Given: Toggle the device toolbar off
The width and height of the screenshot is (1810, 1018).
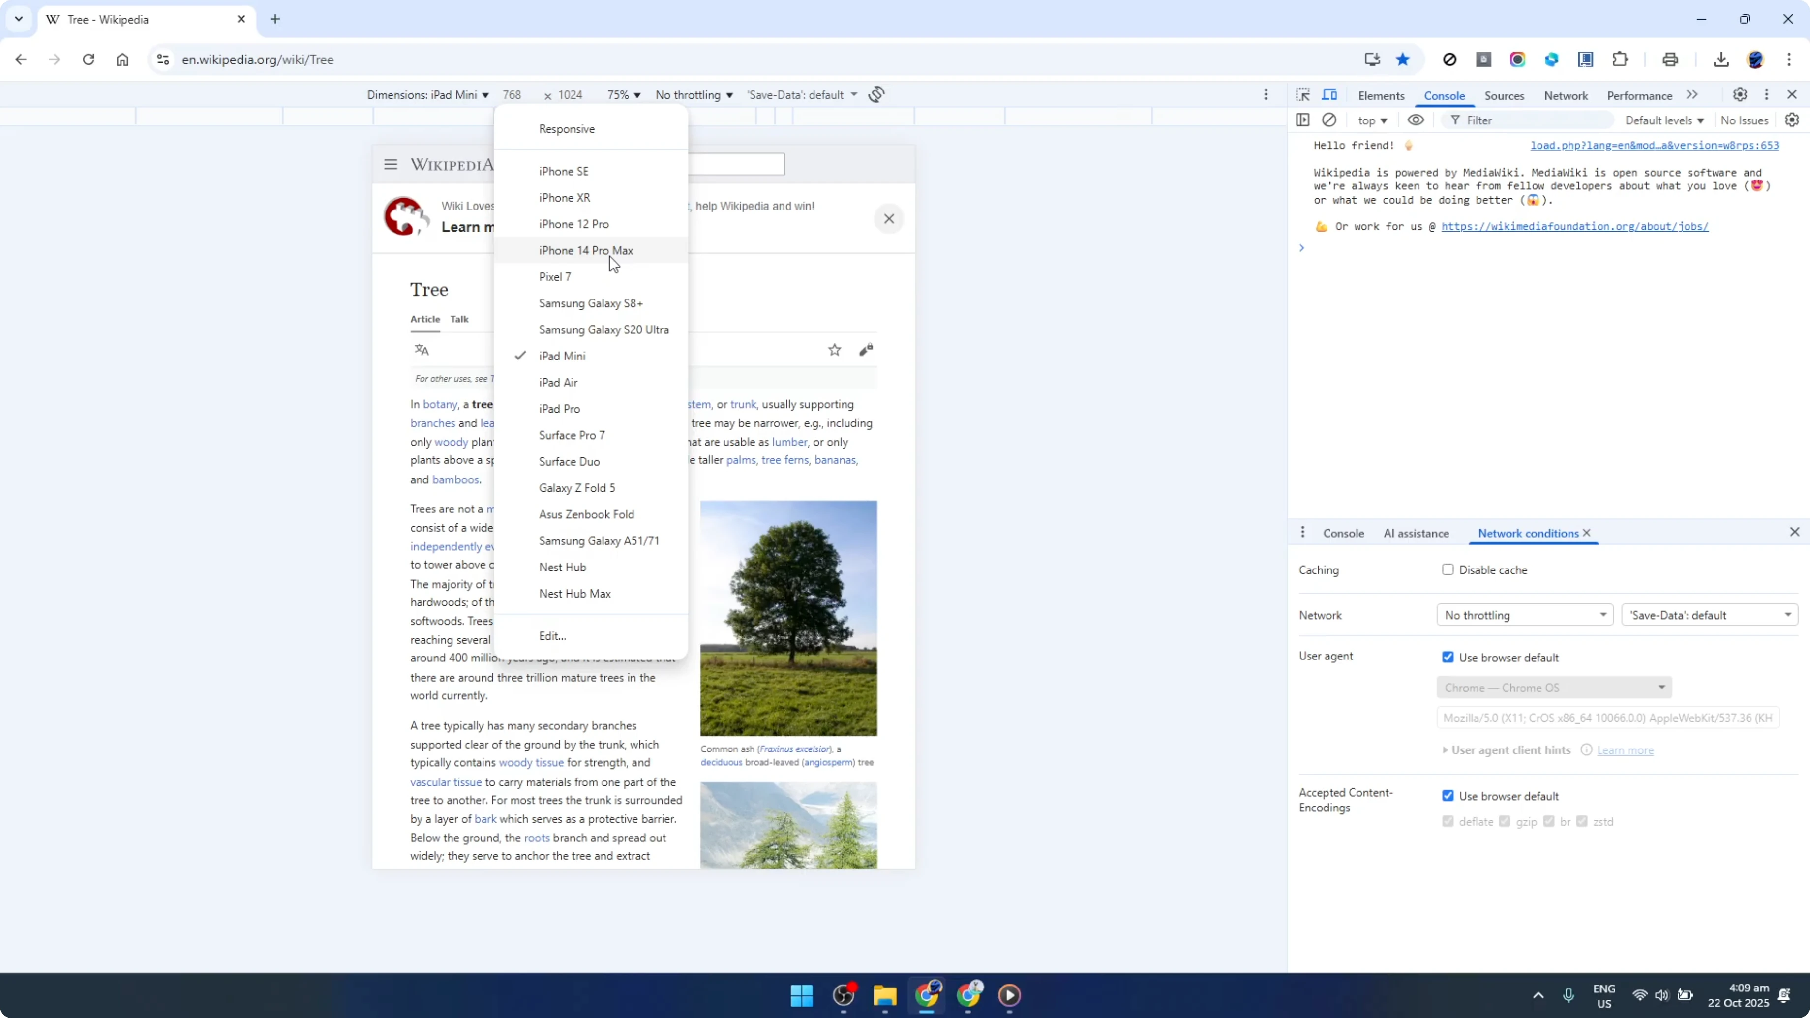Looking at the screenshot, I should (x=1330, y=95).
